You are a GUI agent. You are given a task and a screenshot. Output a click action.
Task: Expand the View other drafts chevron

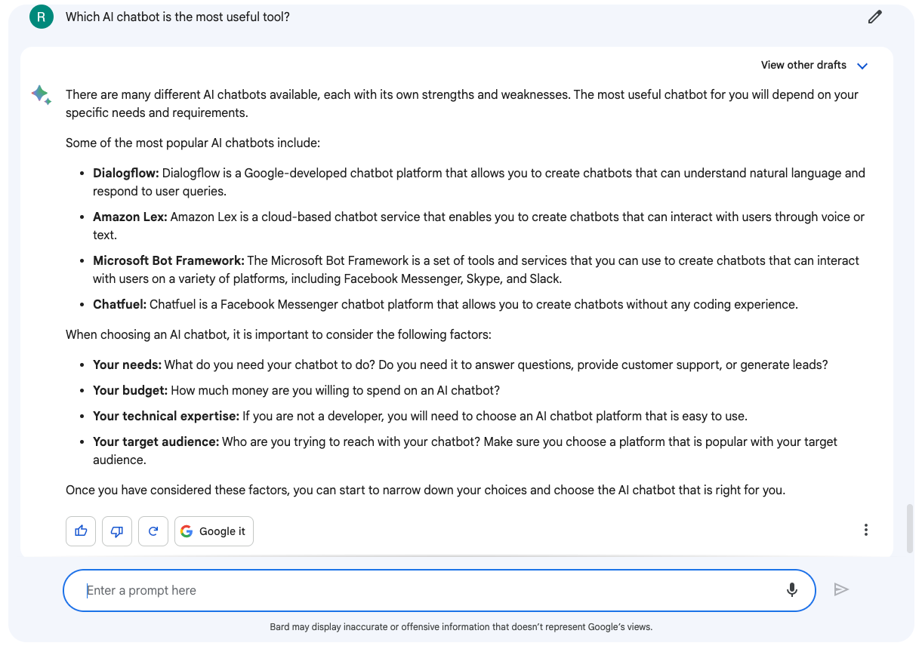[x=862, y=66]
